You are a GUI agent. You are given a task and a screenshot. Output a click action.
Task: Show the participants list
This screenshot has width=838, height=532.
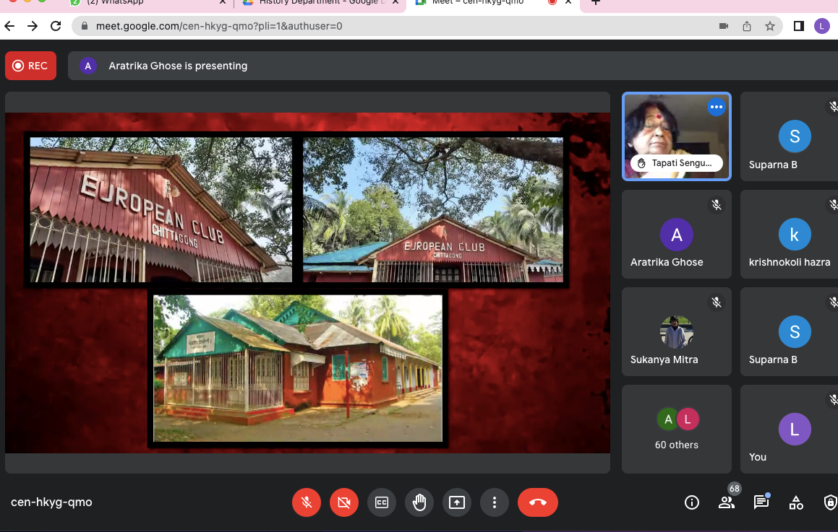(x=726, y=502)
